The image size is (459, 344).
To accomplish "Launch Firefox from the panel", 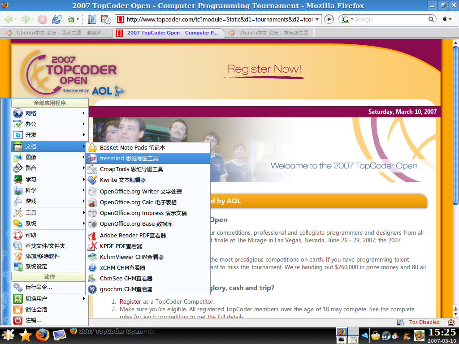I will coord(43,335).
